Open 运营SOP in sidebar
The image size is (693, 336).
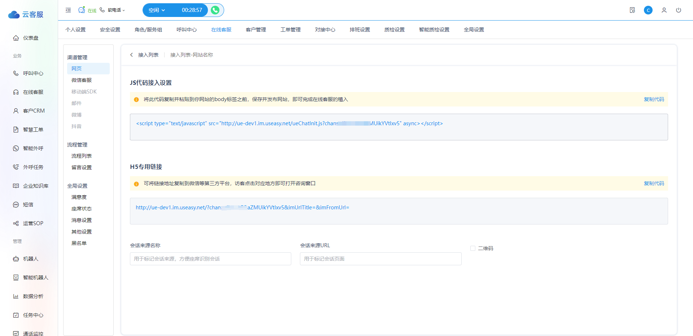coord(29,223)
